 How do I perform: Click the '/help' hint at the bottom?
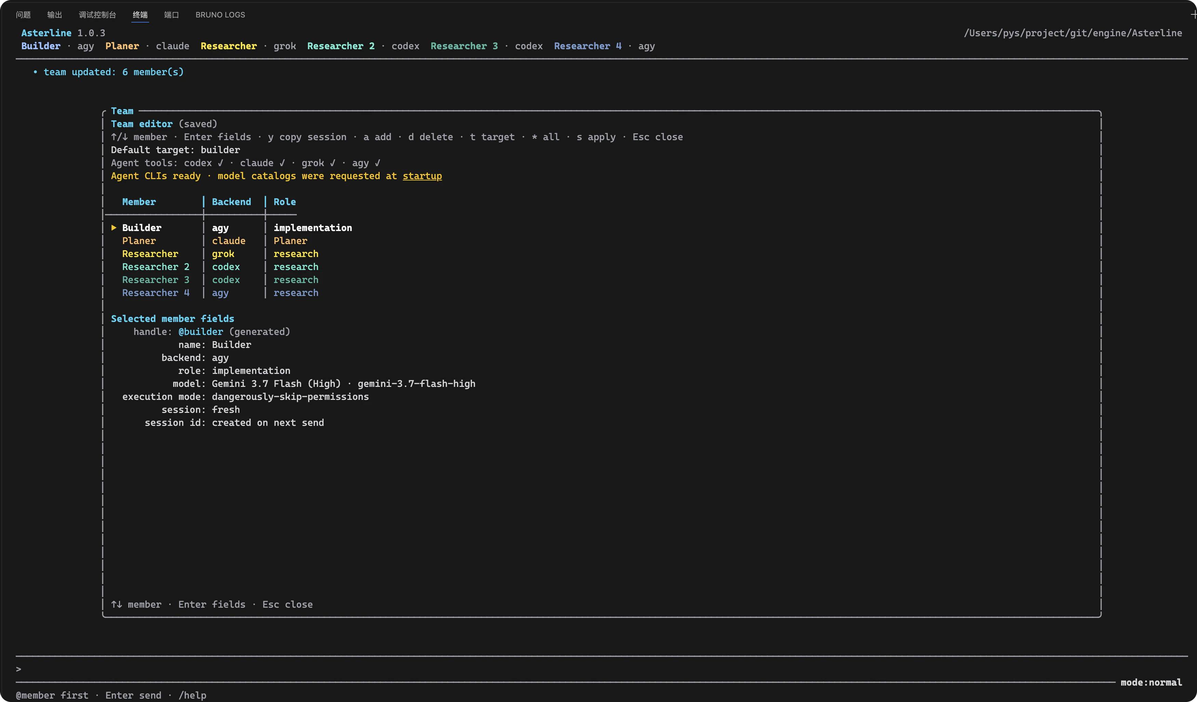[192, 696]
